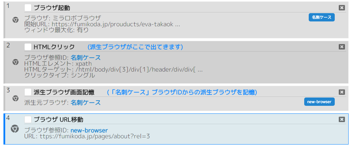Enable the 派生ブラウザ画面記憶 checkbox
This screenshot has width=350, height=148.
(28, 92)
